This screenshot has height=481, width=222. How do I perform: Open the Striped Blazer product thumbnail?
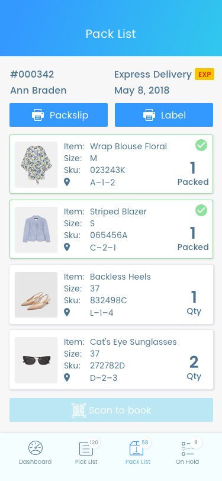pyautogui.click(x=36, y=229)
